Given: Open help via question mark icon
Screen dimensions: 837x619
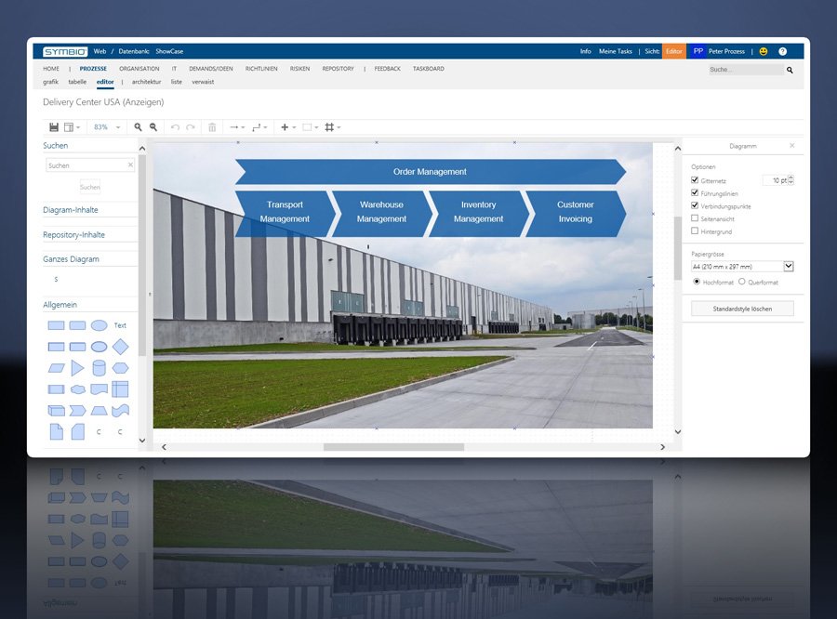Looking at the screenshot, I should point(782,51).
